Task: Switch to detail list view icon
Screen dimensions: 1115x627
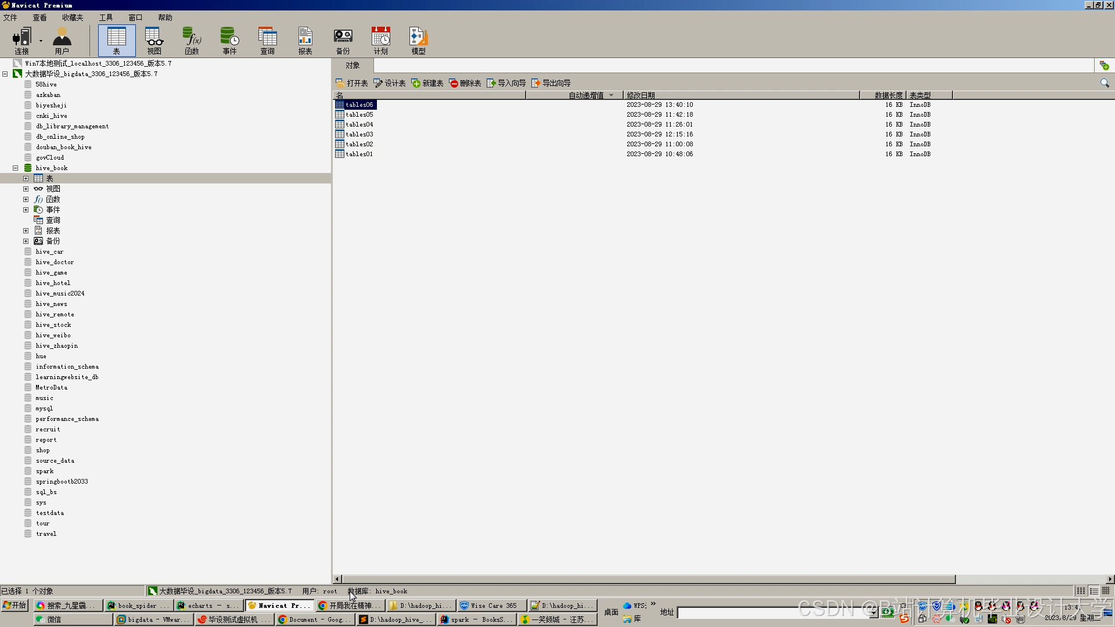Action: (1094, 591)
